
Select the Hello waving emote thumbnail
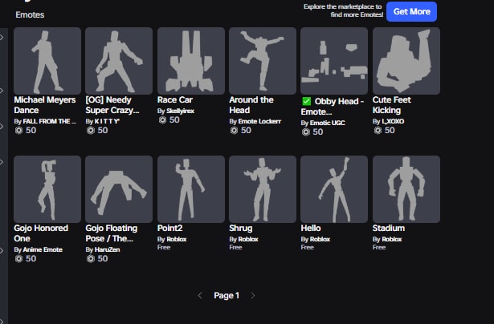click(x=334, y=189)
